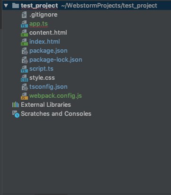
Task: Select the test_project root name label
Action: pyautogui.click(x=39, y=6)
